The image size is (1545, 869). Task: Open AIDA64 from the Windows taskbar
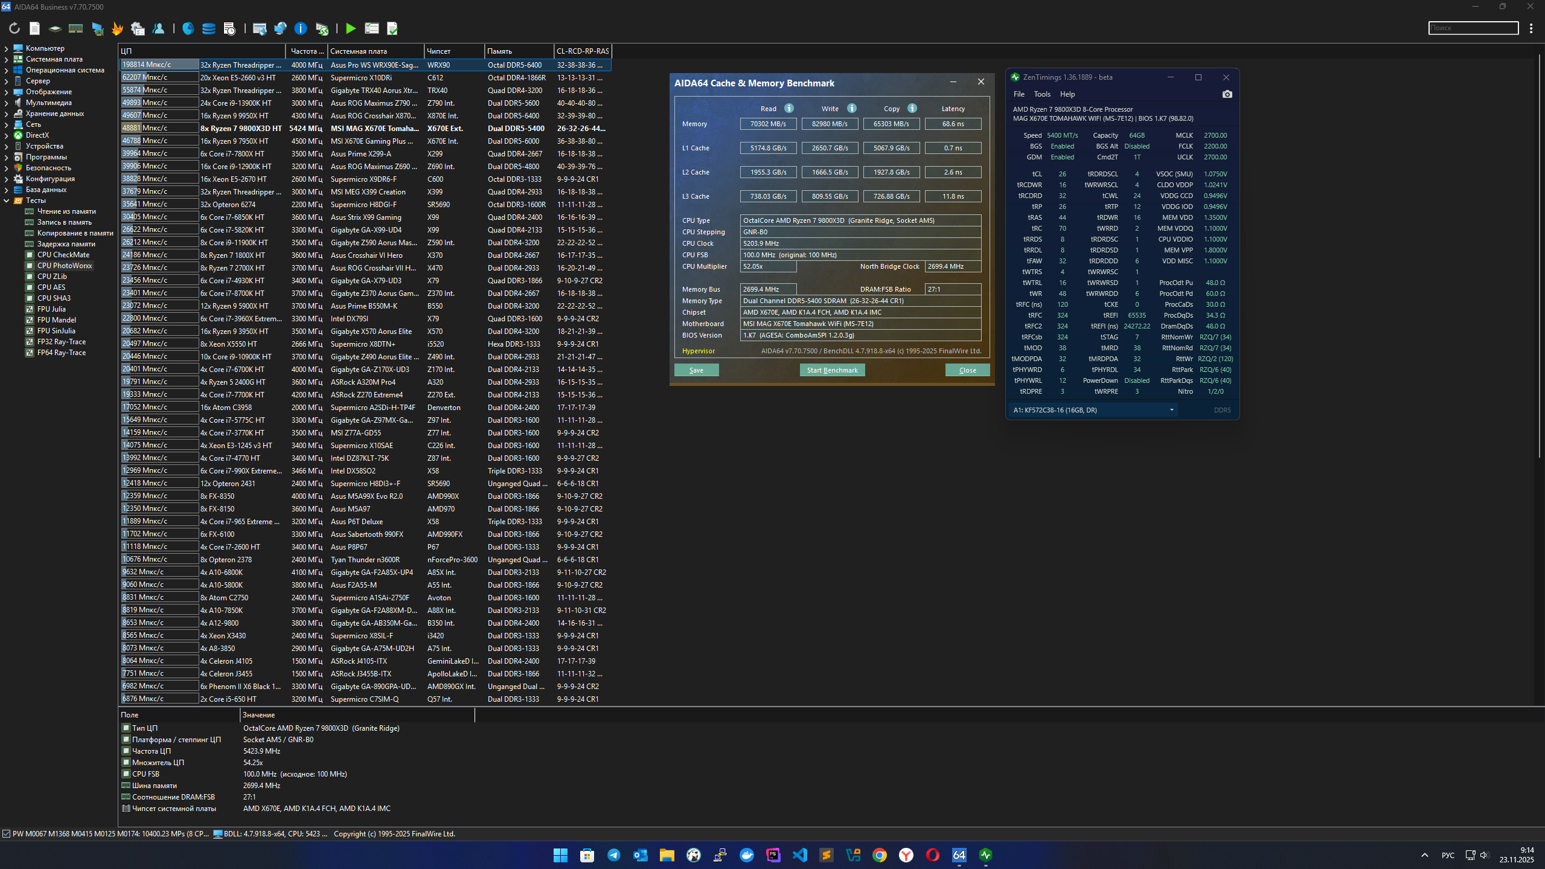[959, 855]
